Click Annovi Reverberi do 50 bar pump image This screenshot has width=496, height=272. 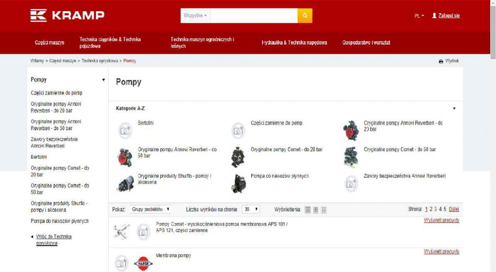[x=125, y=157]
